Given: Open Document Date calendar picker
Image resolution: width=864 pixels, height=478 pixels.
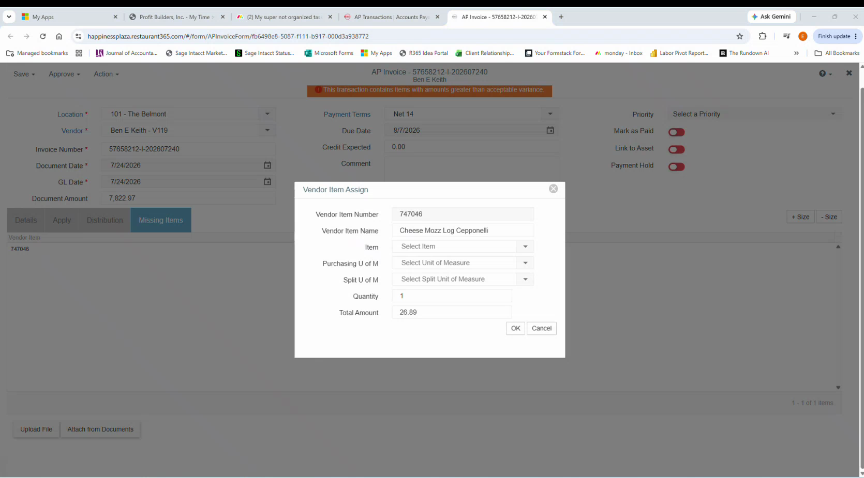Looking at the screenshot, I should tap(267, 165).
